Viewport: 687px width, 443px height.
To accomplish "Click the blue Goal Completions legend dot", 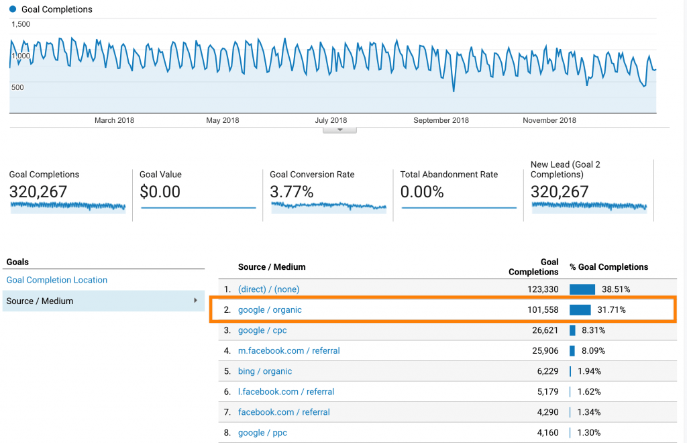I will click(13, 10).
